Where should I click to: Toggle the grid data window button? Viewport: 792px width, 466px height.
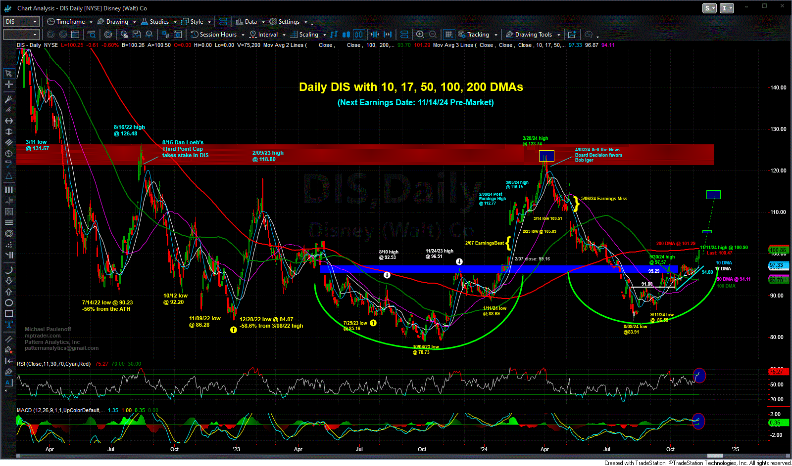coord(448,35)
